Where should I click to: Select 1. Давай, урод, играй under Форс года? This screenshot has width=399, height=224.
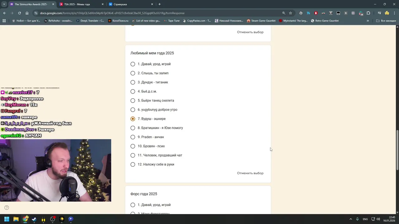tap(133, 205)
